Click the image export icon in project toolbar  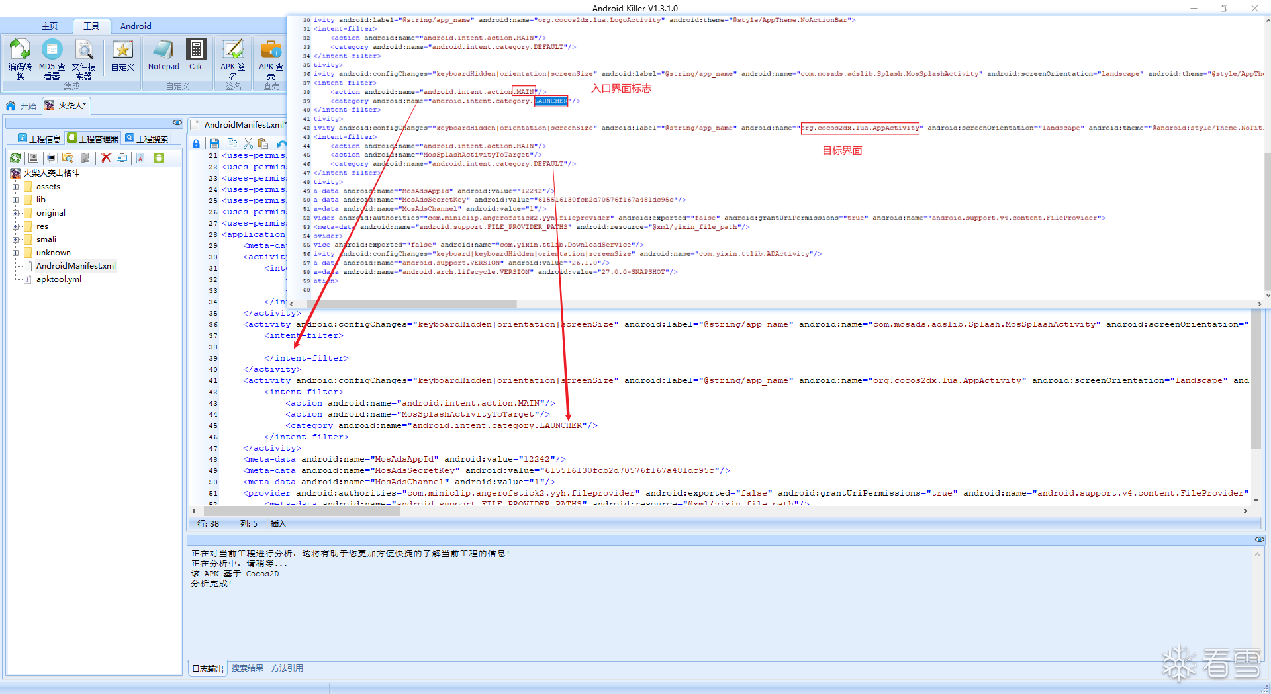(33, 158)
